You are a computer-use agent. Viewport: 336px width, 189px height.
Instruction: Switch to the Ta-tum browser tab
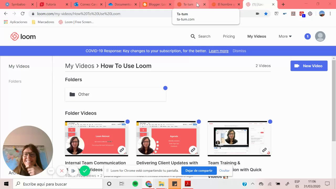(188, 4)
